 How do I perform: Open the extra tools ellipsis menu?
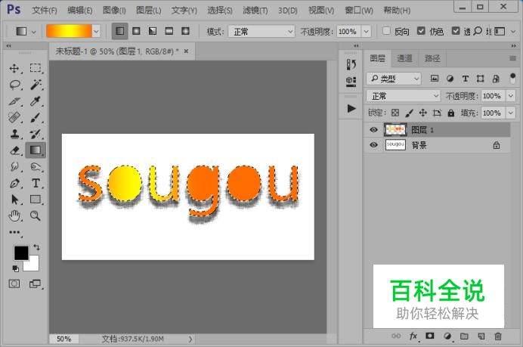click(x=14, y=232)
